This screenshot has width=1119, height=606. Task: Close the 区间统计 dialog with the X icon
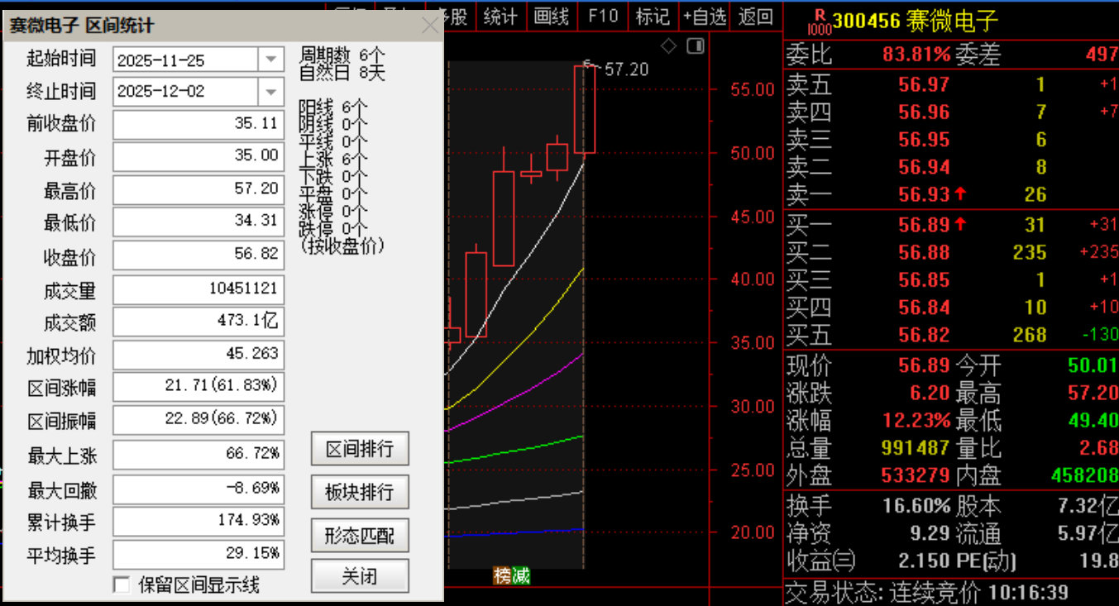pyautogui.click(x=430, y=26)
